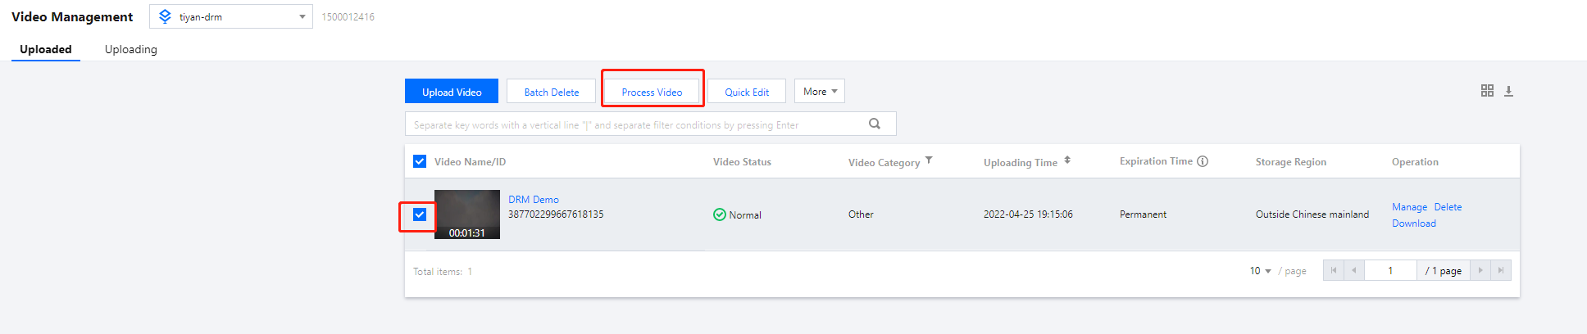This screenshot has width=1587, height=334.
Task: Click the Upload Video button
Action: (x=452, y=92)
